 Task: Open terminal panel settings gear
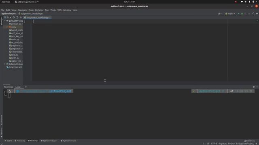pyautogui.click(x=254, y=87)
